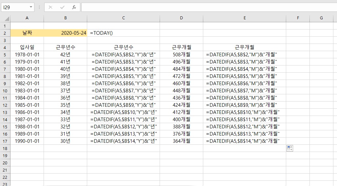Click the yellow 날짜 cell

tap(27, 33)
